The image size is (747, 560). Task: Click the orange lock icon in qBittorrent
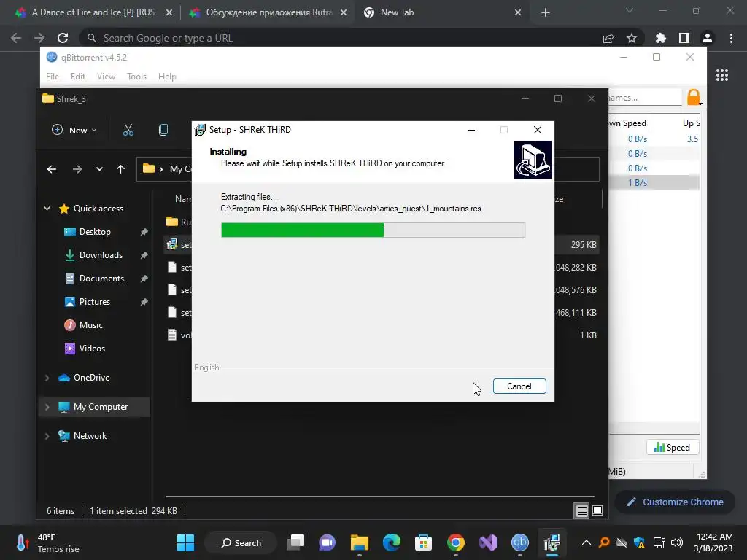coord(694,98)
